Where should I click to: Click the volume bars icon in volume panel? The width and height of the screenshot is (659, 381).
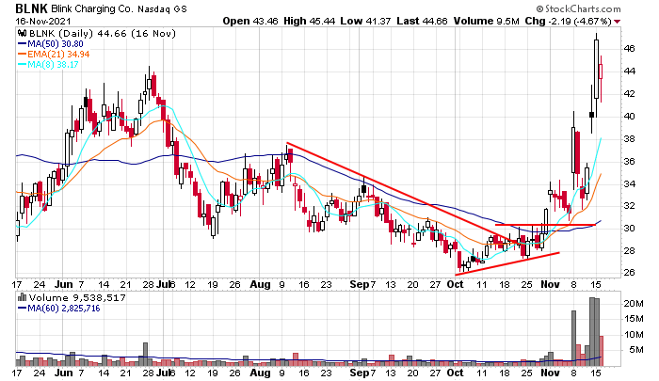point(22,297)
